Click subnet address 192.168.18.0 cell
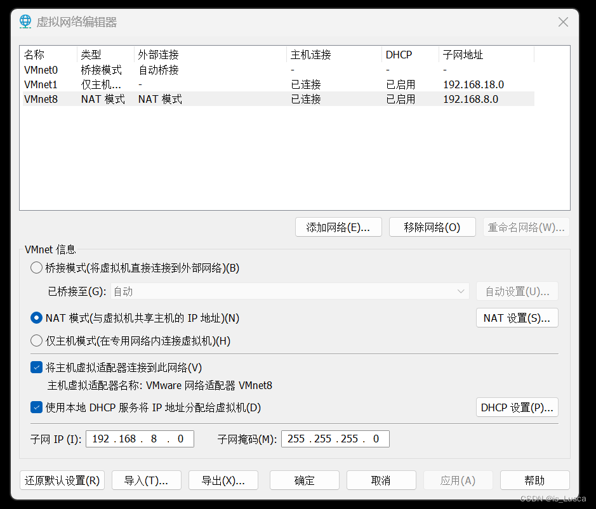596x509 pixels. 473,84
